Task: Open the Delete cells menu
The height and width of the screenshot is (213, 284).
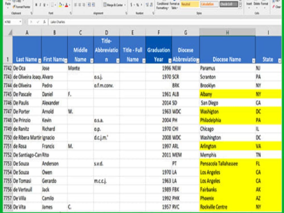Action: coord(257,5)
